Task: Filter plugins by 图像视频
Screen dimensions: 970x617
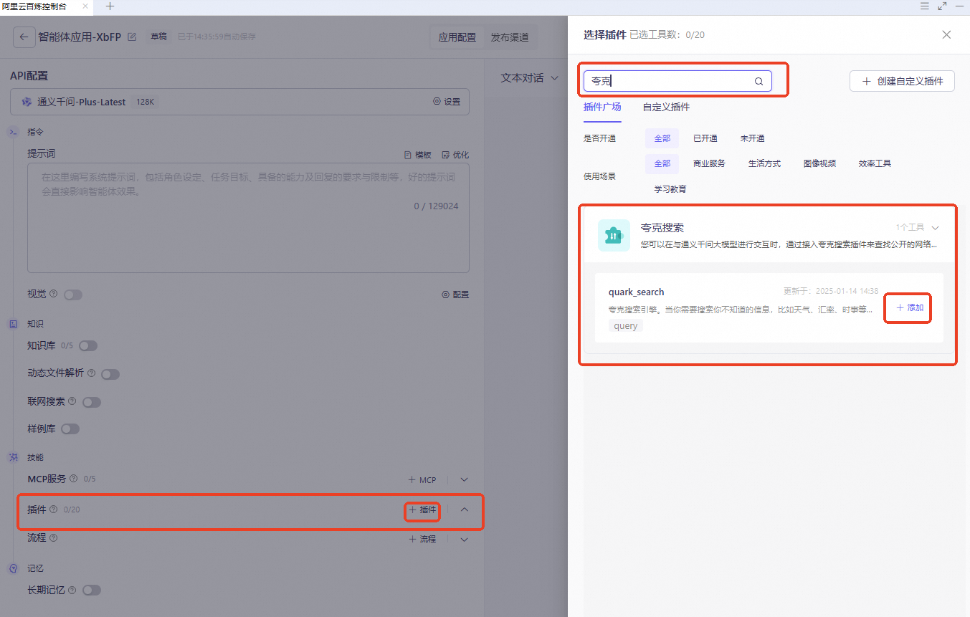Action: pyautogui.click(x=819, y=163)
